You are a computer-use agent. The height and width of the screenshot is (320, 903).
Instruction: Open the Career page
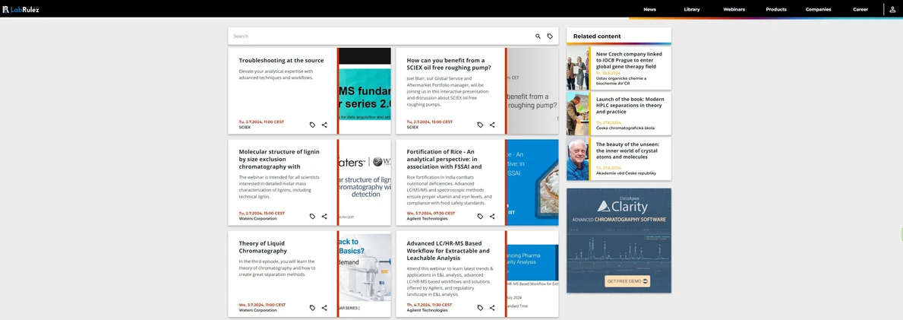pyautogui.click(x=860, y=9)
